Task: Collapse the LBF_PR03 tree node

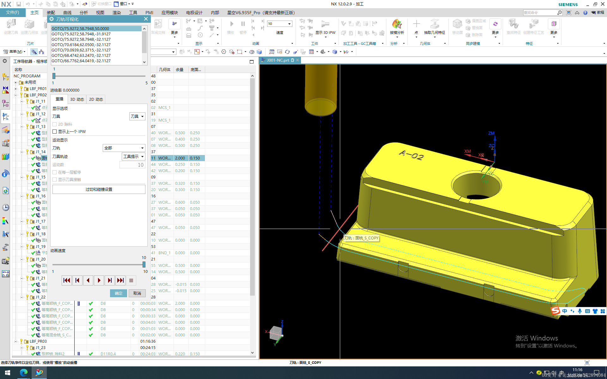Action: 15,341
